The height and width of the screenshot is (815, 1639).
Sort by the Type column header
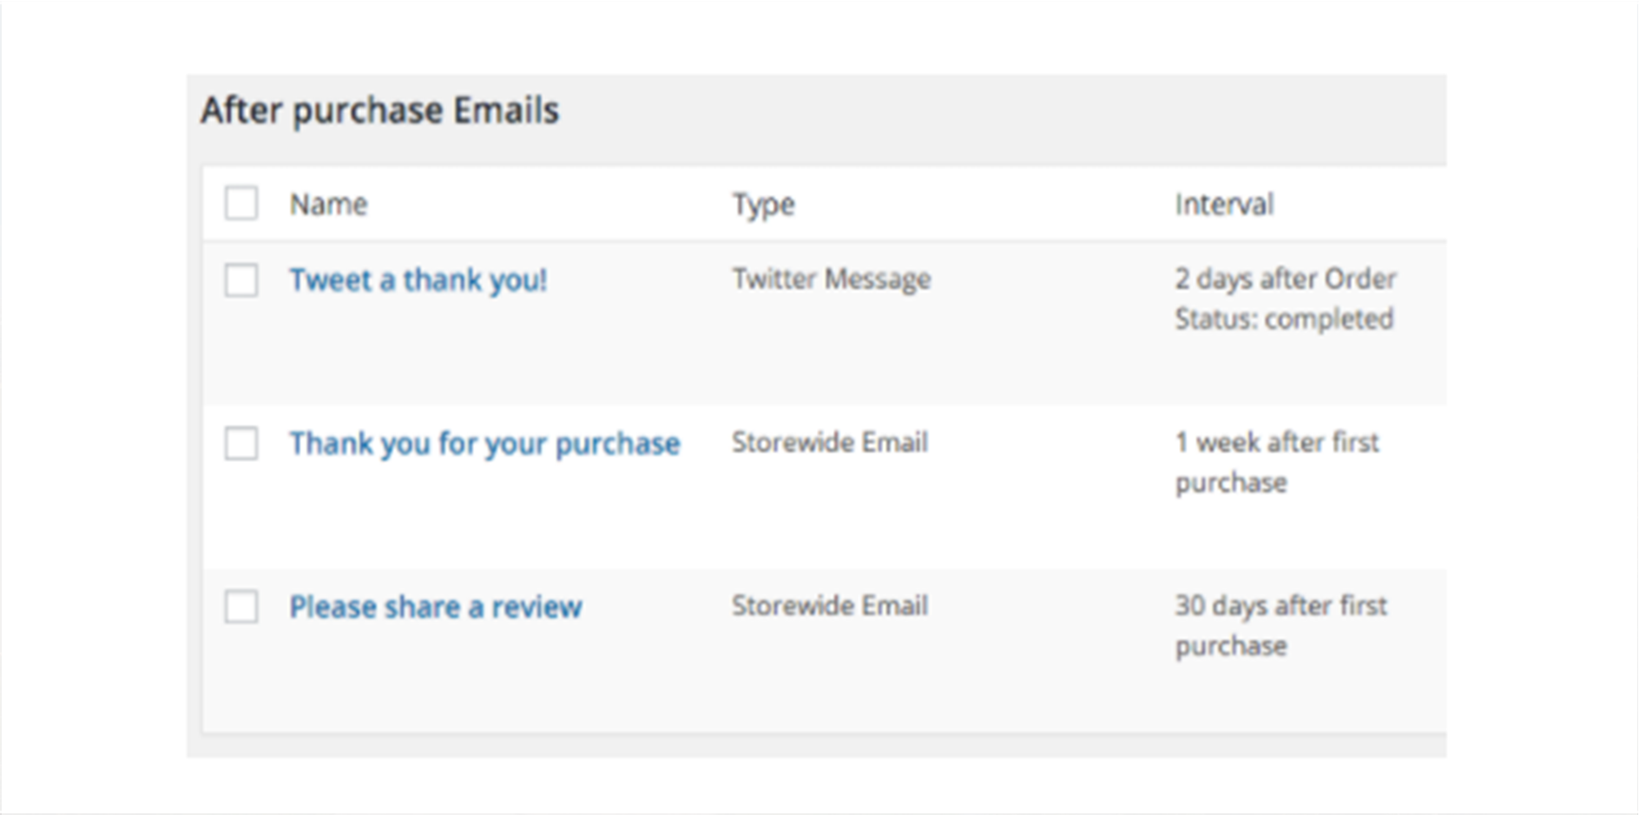pos(763,205)
